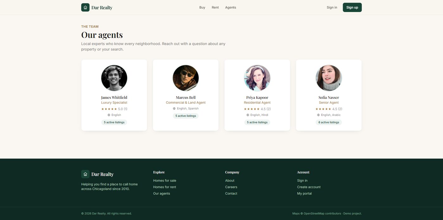
Task: Open James Whitfield's profile photo
Action: [x=114, y=78]
